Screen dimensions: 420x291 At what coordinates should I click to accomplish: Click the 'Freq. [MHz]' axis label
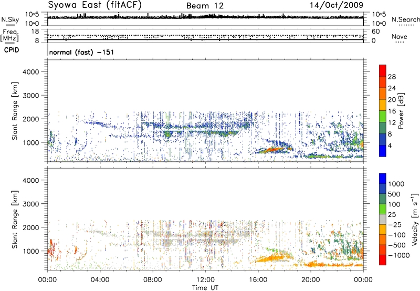pos(10,36)
